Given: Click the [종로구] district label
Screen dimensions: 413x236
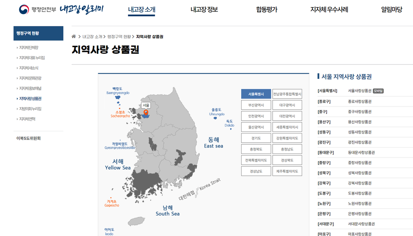Looking at the screenshot, I should point(324,101).
